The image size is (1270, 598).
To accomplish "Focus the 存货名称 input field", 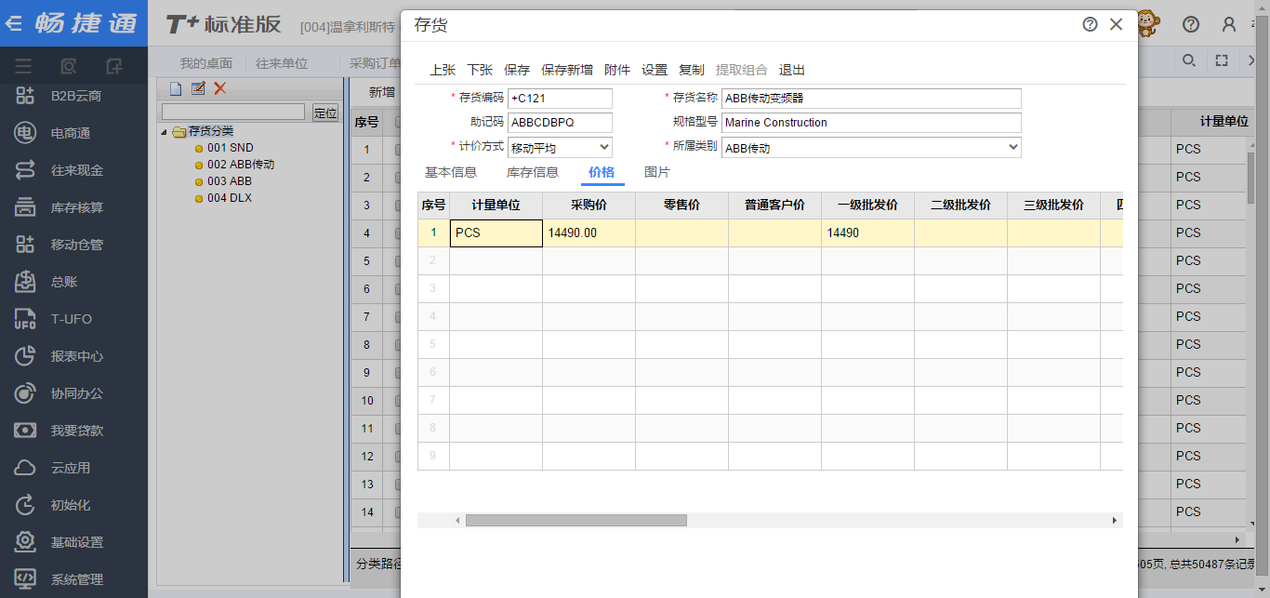I will click(871, 98).
